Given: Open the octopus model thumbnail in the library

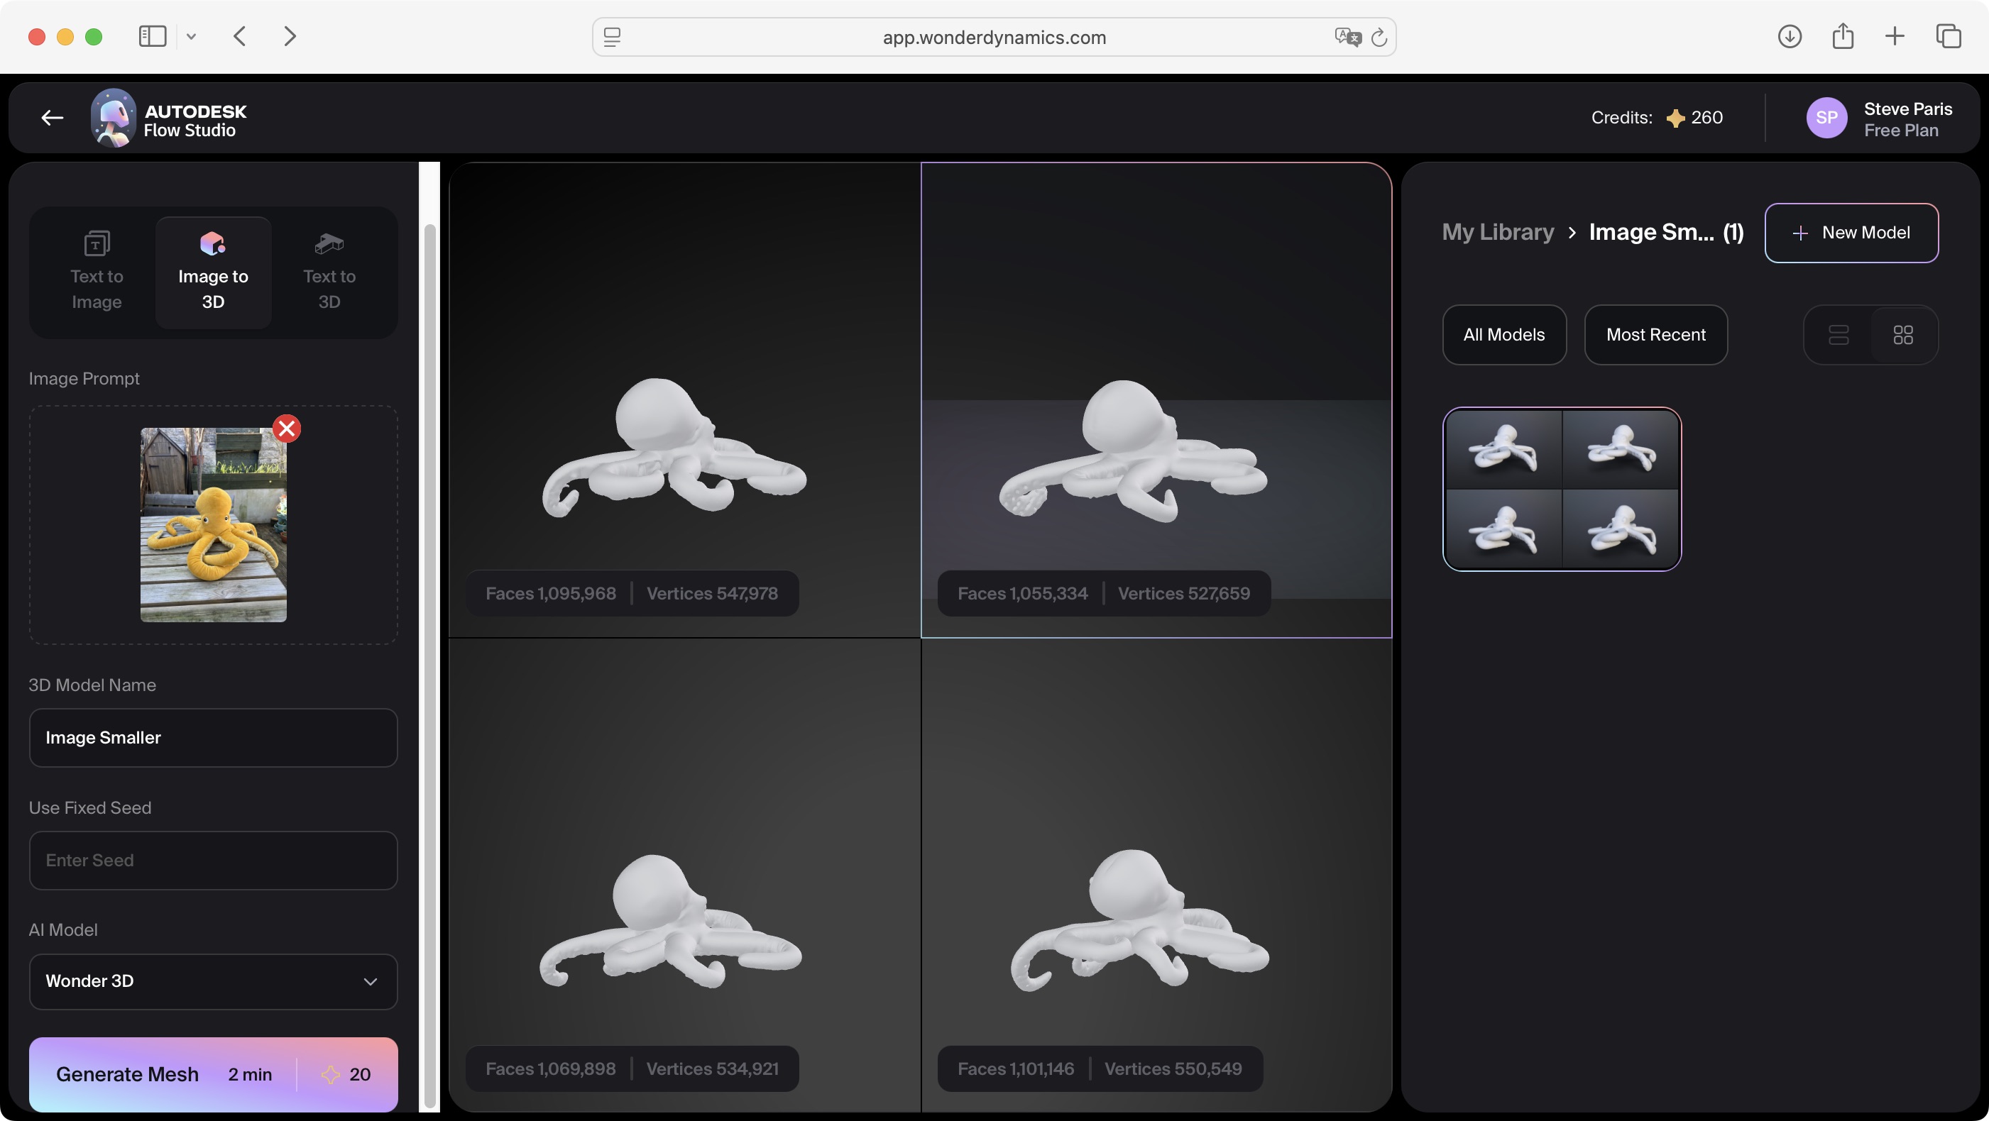Looking at the screenshot, I should [1561, 489].
